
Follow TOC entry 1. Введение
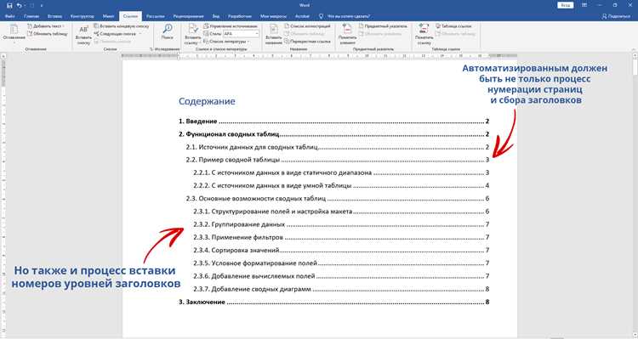[x=333, y=121]
